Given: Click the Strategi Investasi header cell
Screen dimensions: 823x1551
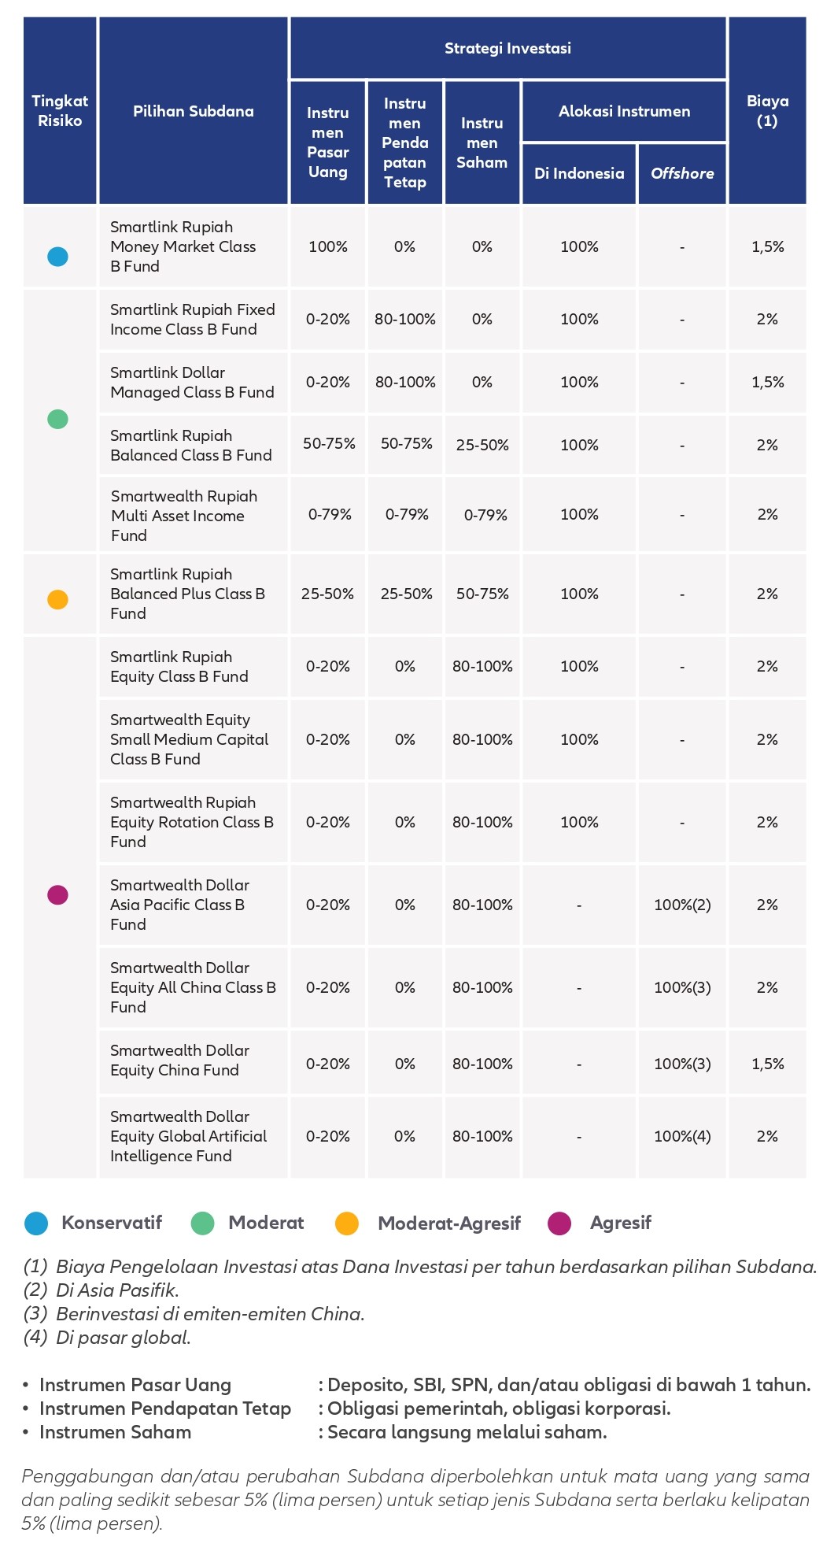Looking at the screenshot, I should (507, 48).
